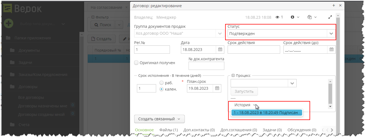Click the Создать button in list
367x139 pixels.
pos(101,39)
